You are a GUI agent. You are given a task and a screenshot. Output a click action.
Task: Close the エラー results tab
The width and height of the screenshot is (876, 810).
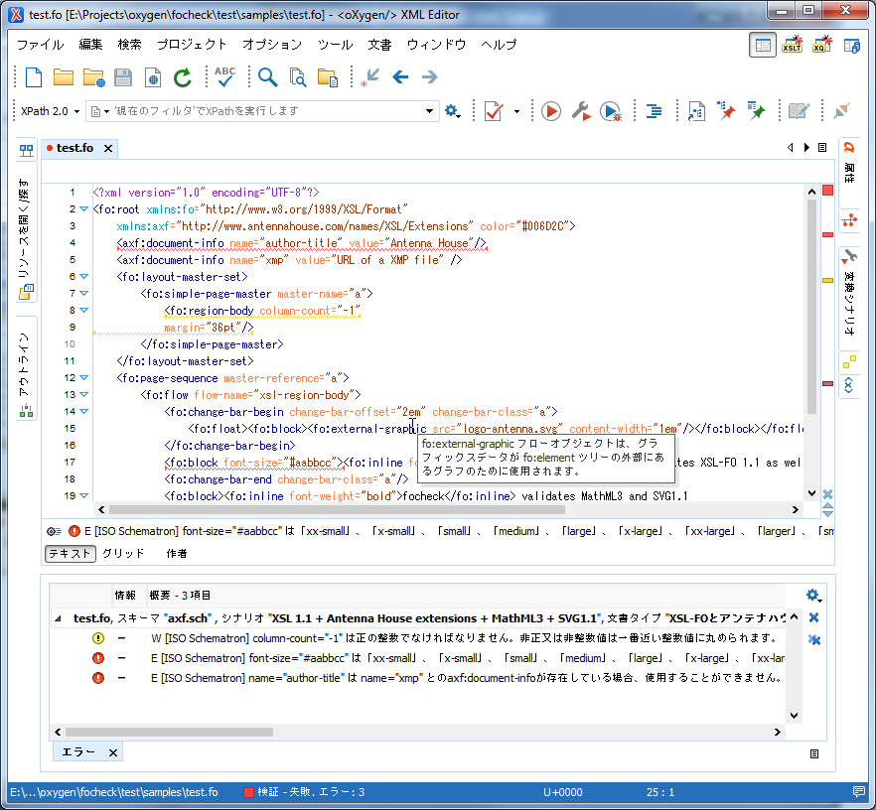click(113, 753)
